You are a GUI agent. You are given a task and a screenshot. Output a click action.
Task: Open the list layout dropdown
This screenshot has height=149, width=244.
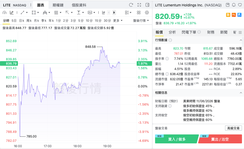(x=128, y=13)
